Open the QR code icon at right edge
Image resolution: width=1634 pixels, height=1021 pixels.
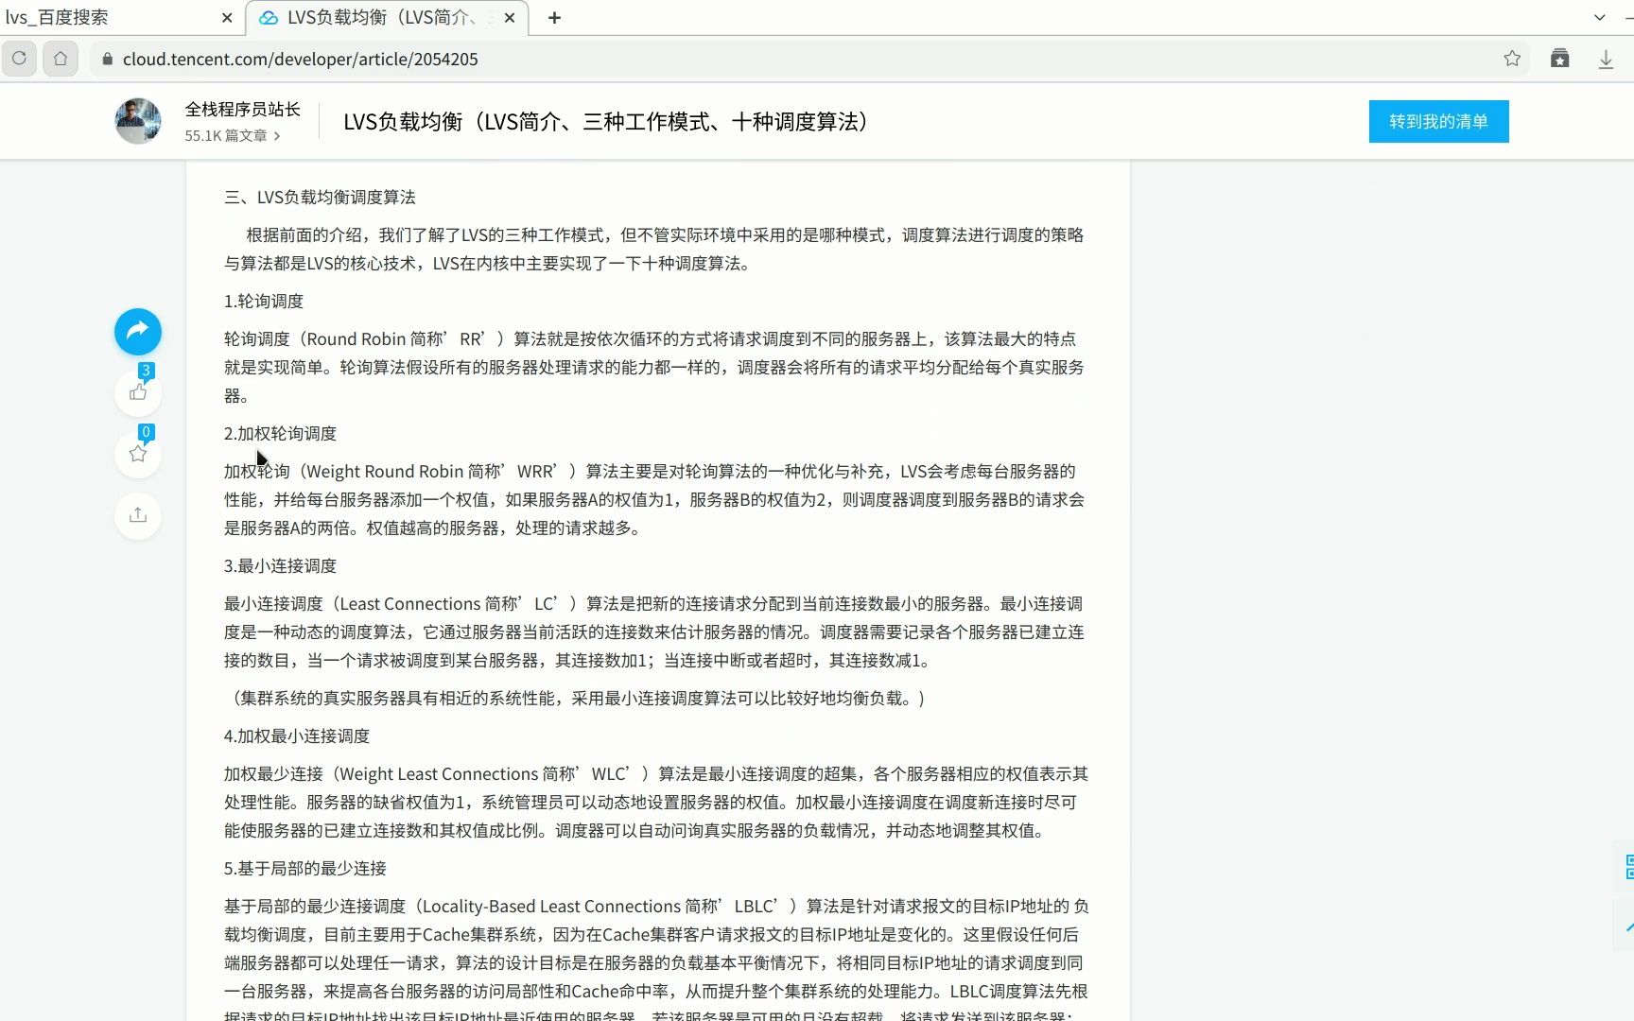pyautogui.click(x=1627, y=867)
